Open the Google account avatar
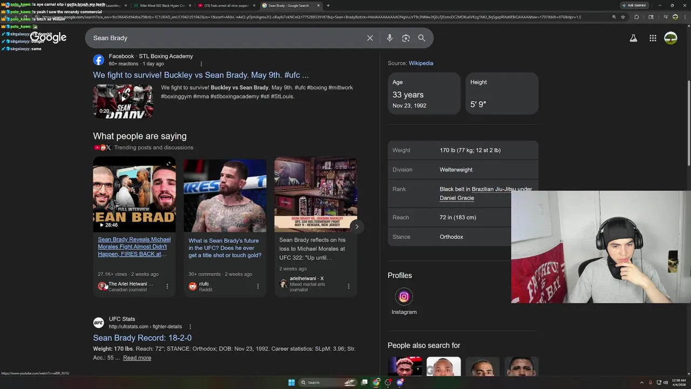Image resolution: width=691 pixels, height=389 pixels. click(x=670, y=38)
